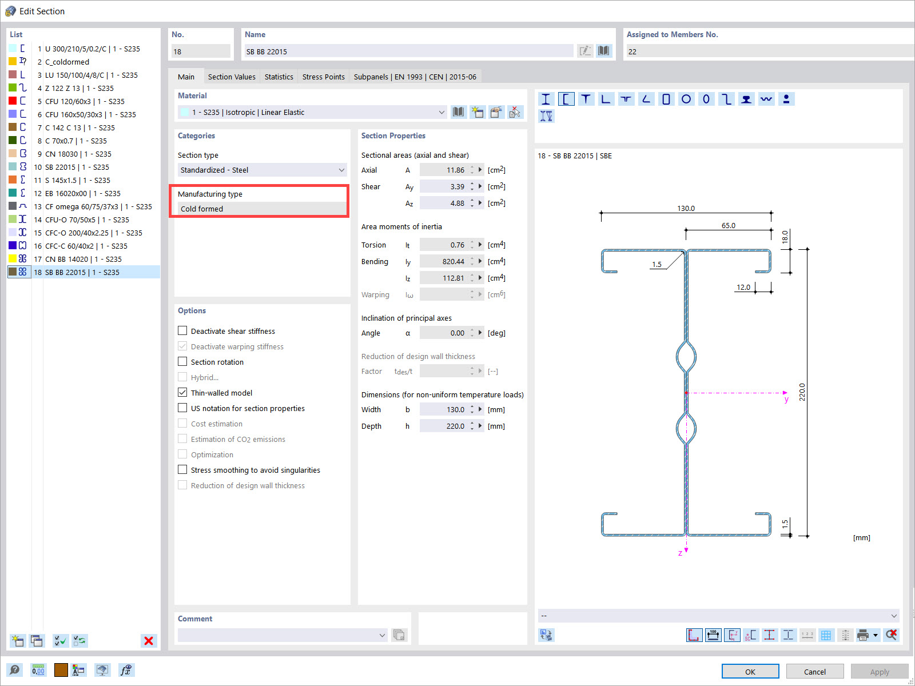Select the Z-section shape icon
Screen dimensions: 915x686
coord(726,99)
